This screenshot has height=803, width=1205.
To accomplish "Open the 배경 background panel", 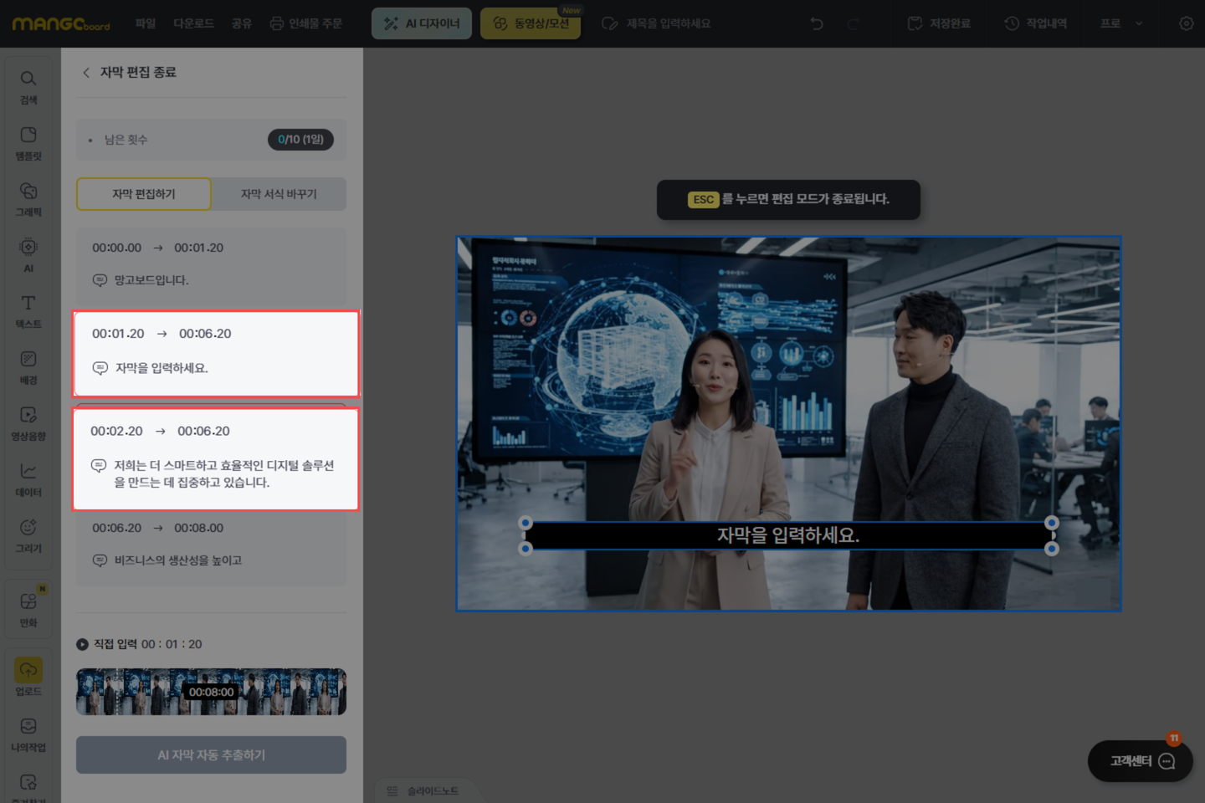I will (x=28, y=366).
